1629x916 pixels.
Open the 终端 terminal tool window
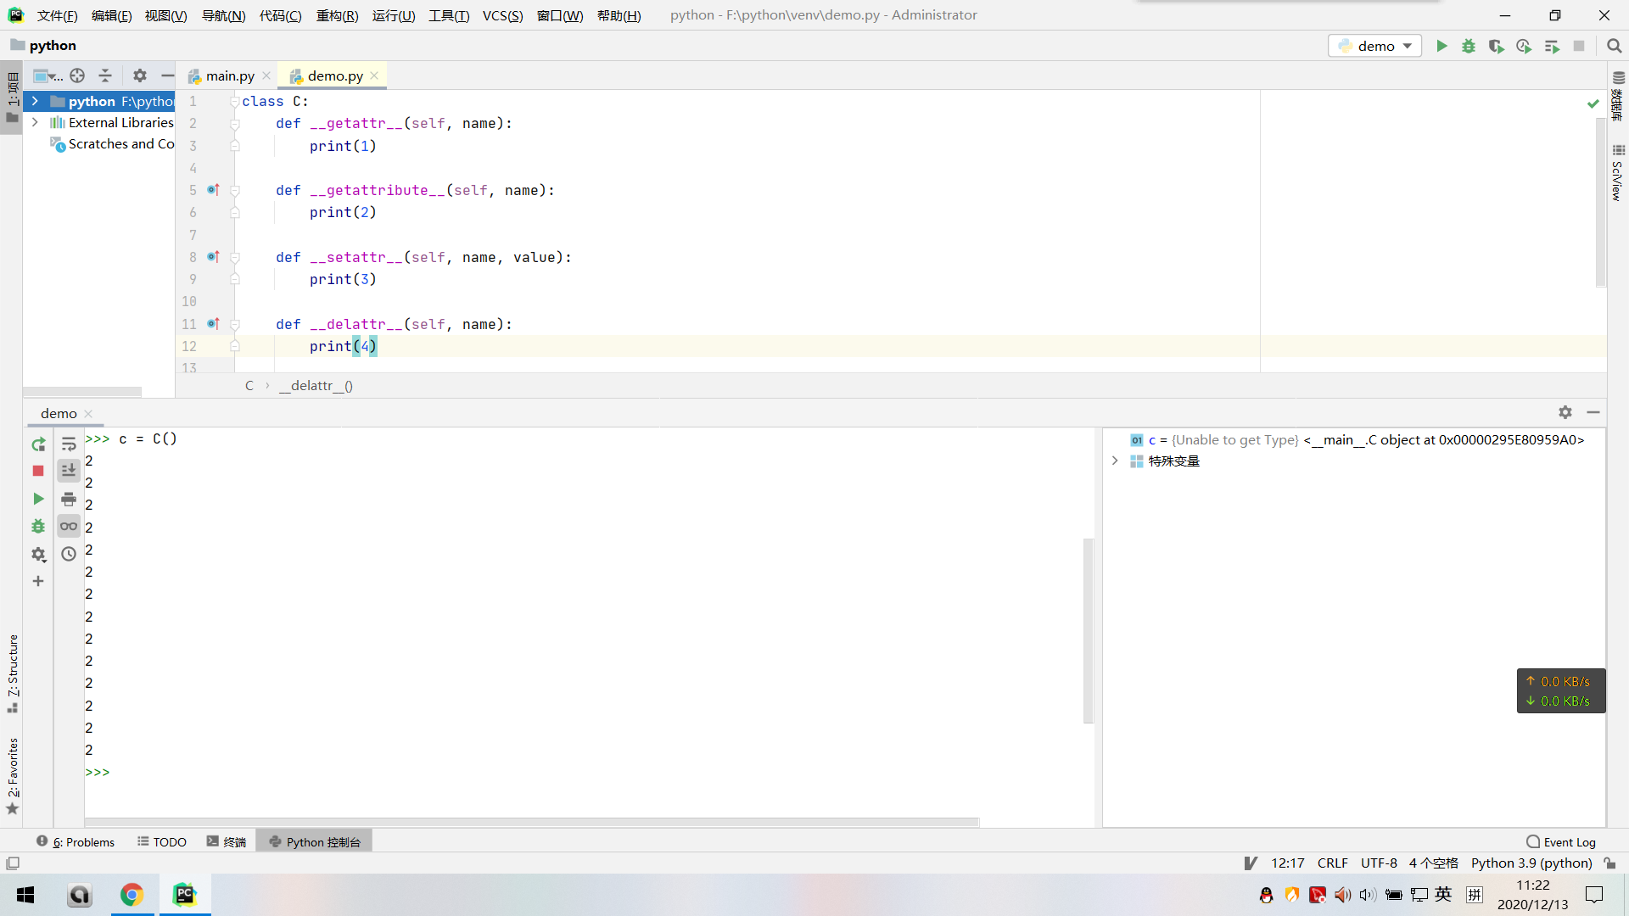tap(226, 841)
